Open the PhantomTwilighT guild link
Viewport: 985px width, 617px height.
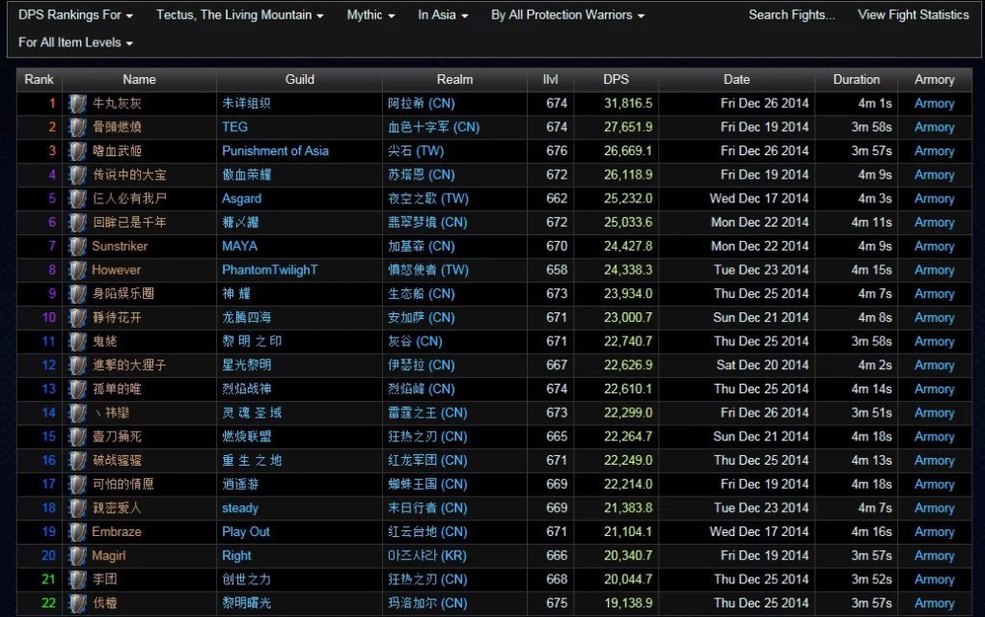click(x=270, y=271)
